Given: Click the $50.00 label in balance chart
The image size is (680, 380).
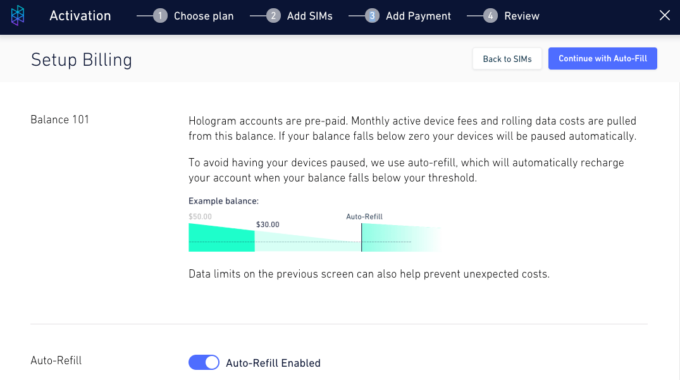Looking at the screenshot, I should pyautogui.click(x=200, y=217).
